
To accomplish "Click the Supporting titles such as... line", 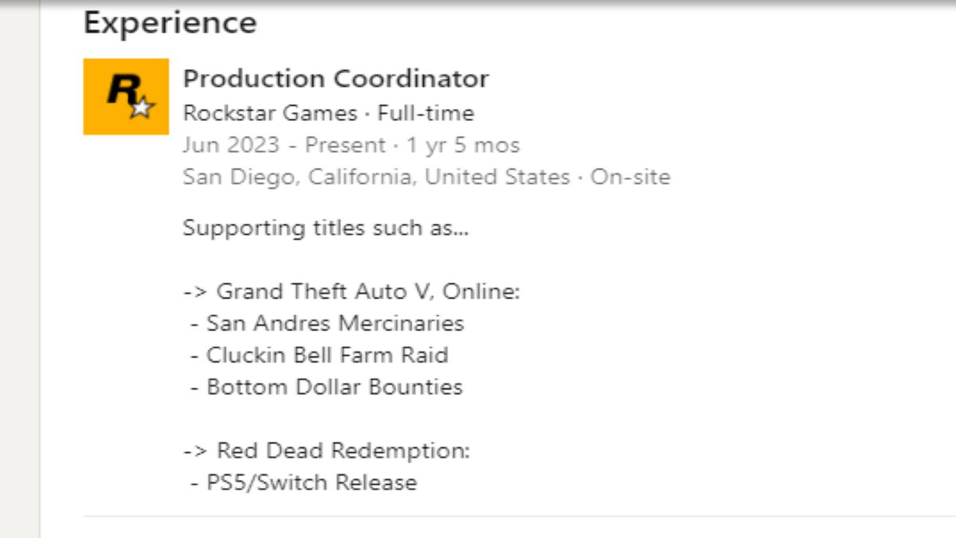I will [x=326, y=228].
